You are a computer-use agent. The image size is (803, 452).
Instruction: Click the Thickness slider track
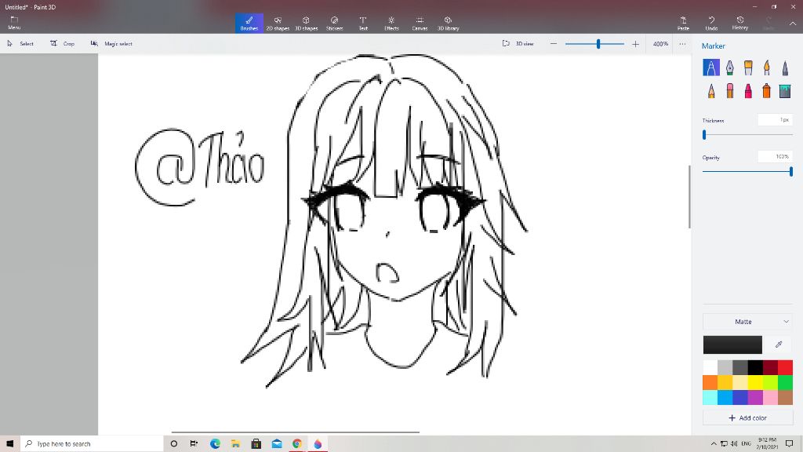pyautogui.click(x=747, y=135)
